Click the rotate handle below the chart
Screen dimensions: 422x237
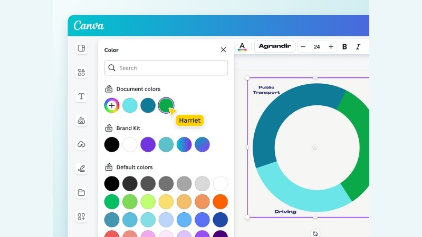315,233
